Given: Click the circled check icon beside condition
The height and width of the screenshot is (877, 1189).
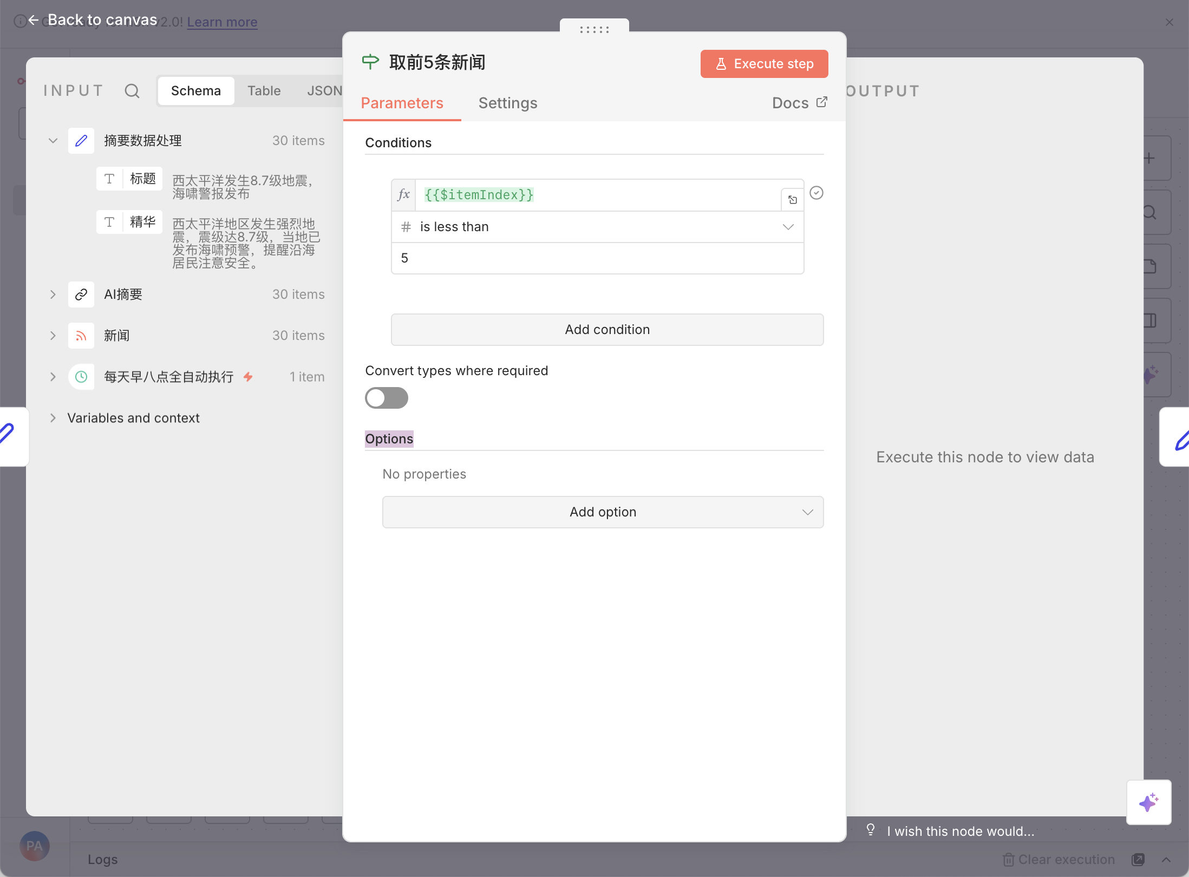Looking at the screenshot, I should point(816,193).
